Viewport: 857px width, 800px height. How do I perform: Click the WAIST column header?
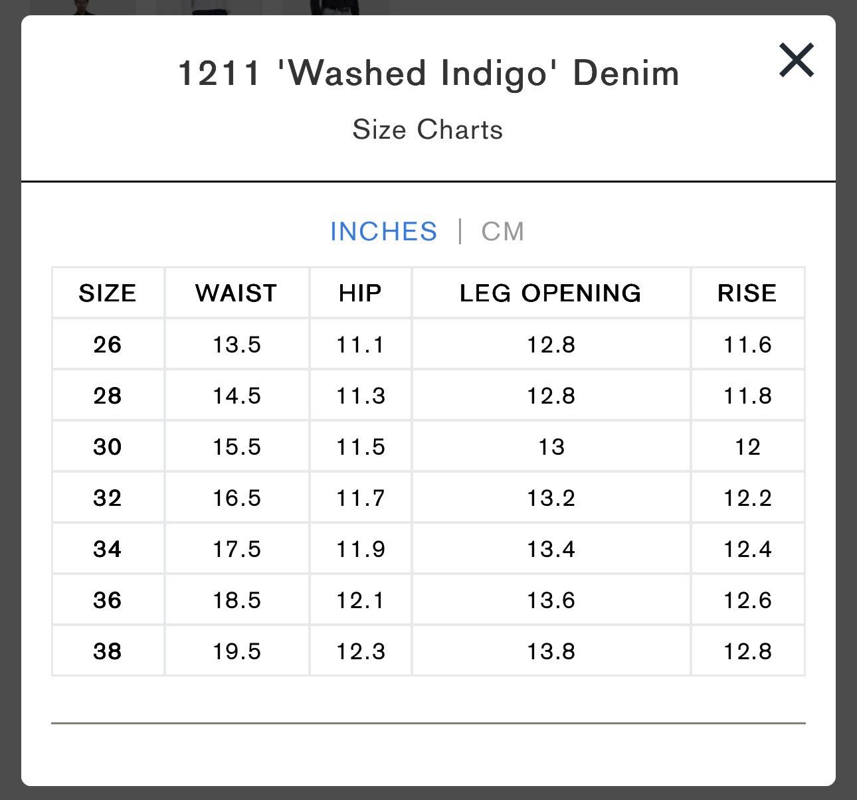tap(237, 293)
